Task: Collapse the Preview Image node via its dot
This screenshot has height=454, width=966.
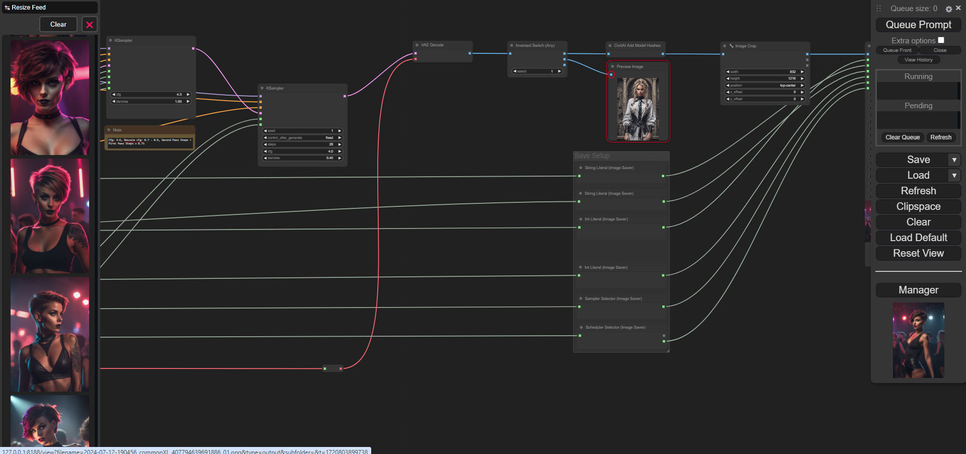Action: [612, 66]
